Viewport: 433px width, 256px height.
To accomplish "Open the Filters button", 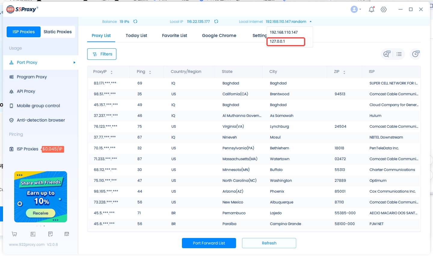I will (102, 54).
